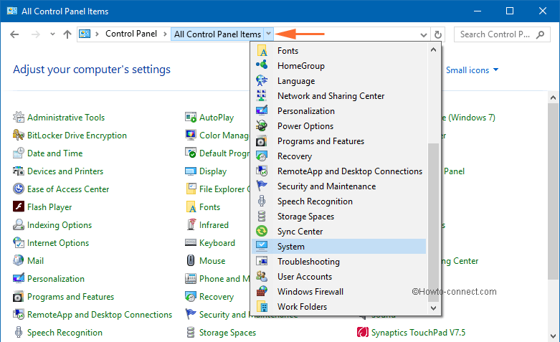Expand the address bar history dropdown
Screen dimensions: 560x342
[423, 34]
